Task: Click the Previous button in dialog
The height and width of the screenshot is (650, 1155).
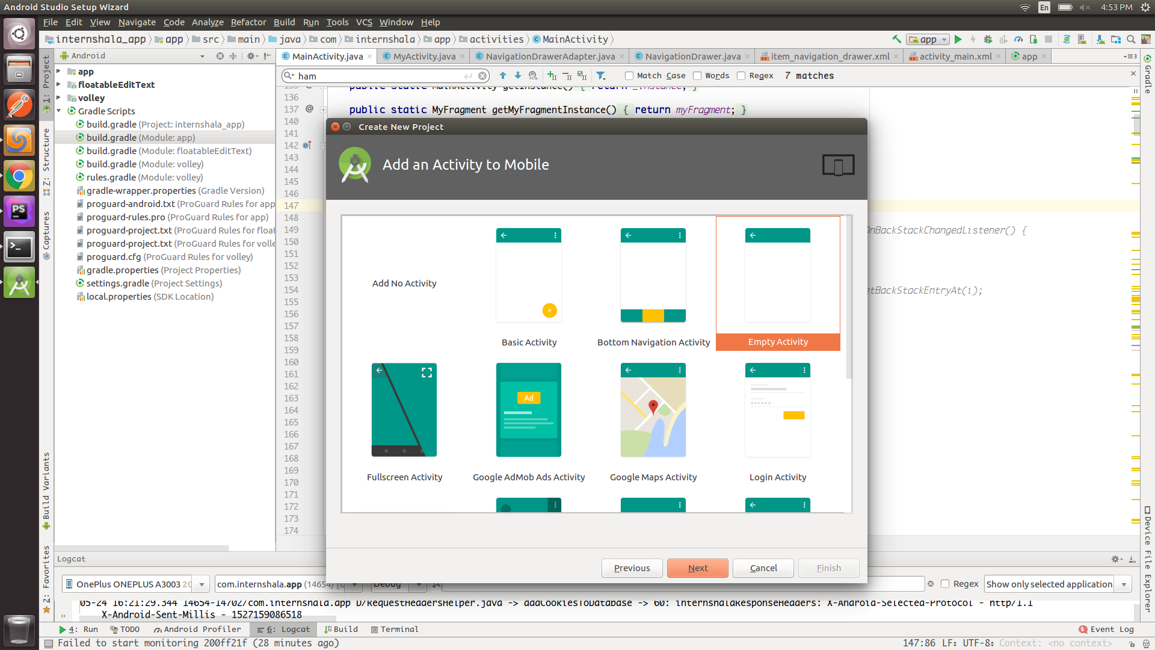Action: [x=632, y=568]
